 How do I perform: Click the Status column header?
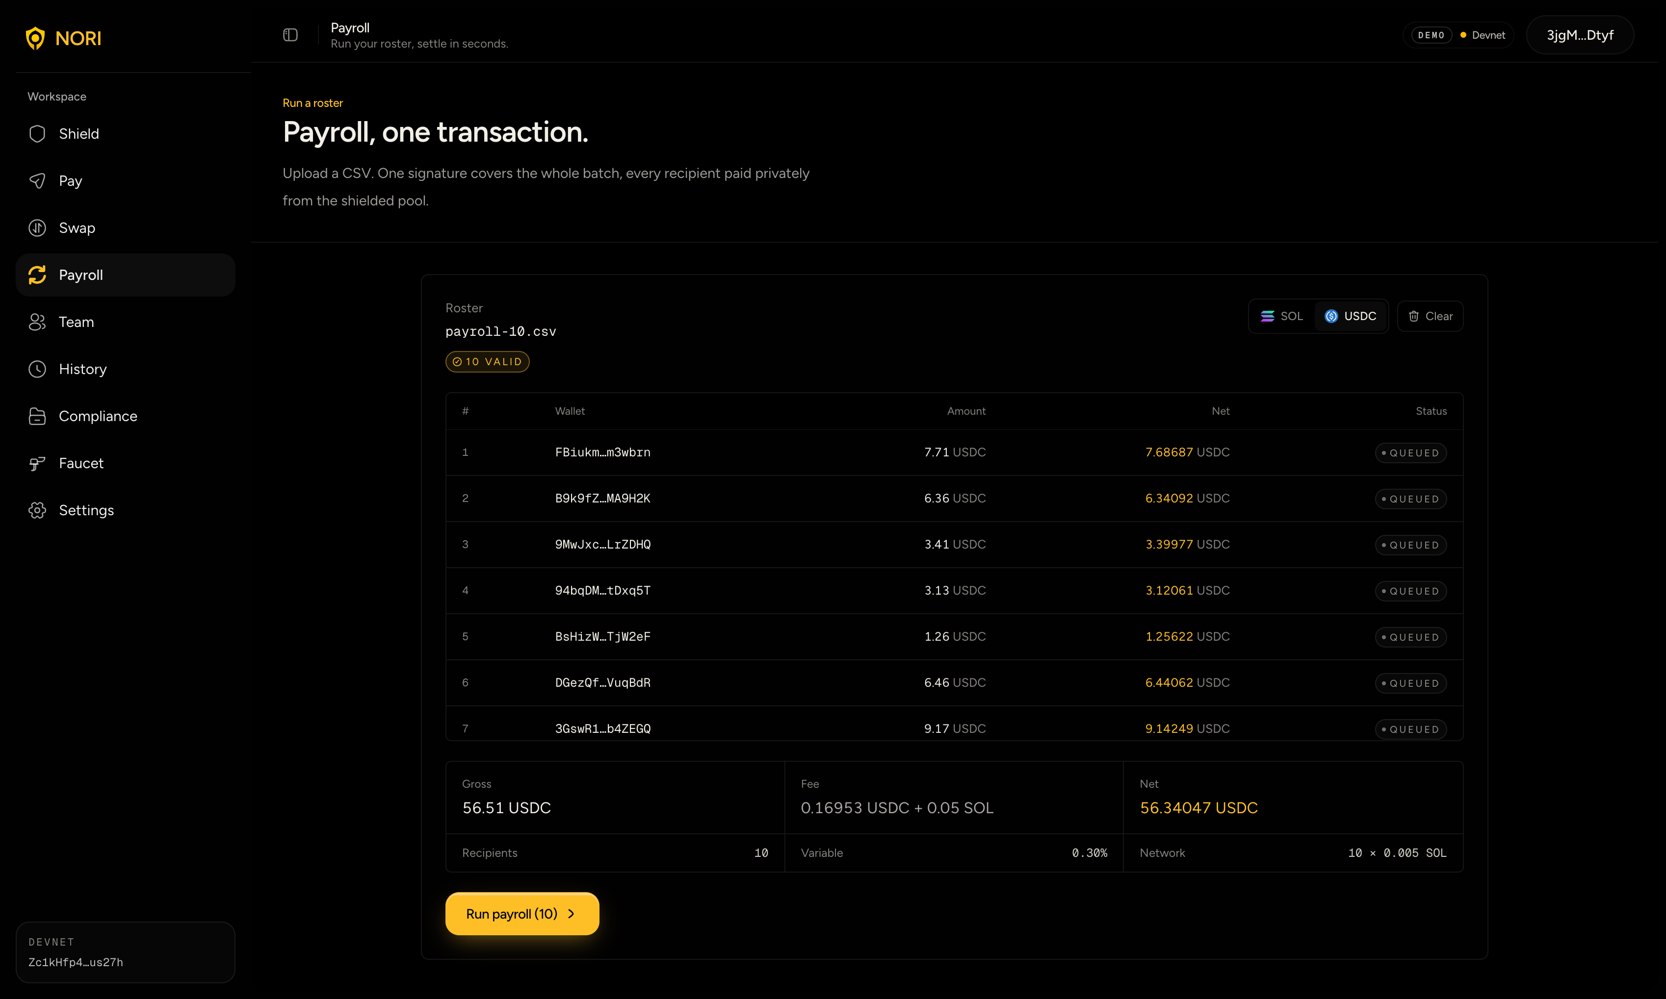[1431, 411]
